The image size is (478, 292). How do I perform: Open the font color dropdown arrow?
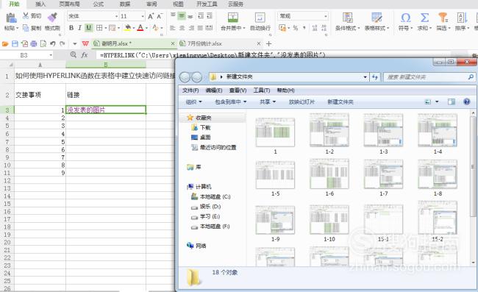(x=146, y=28)
